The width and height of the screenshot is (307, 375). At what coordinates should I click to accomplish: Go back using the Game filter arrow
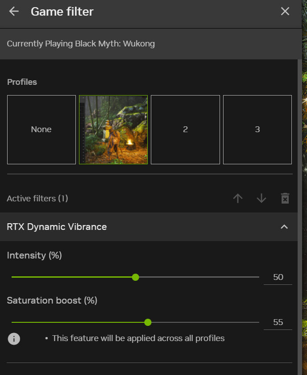(x=14, y=11)
